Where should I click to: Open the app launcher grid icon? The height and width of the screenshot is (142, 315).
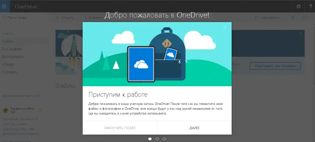point(4,6)
